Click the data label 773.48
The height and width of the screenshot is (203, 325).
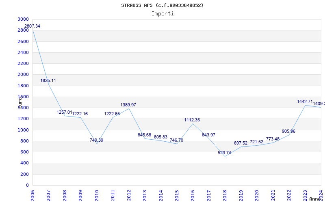(x=273, y=139)
